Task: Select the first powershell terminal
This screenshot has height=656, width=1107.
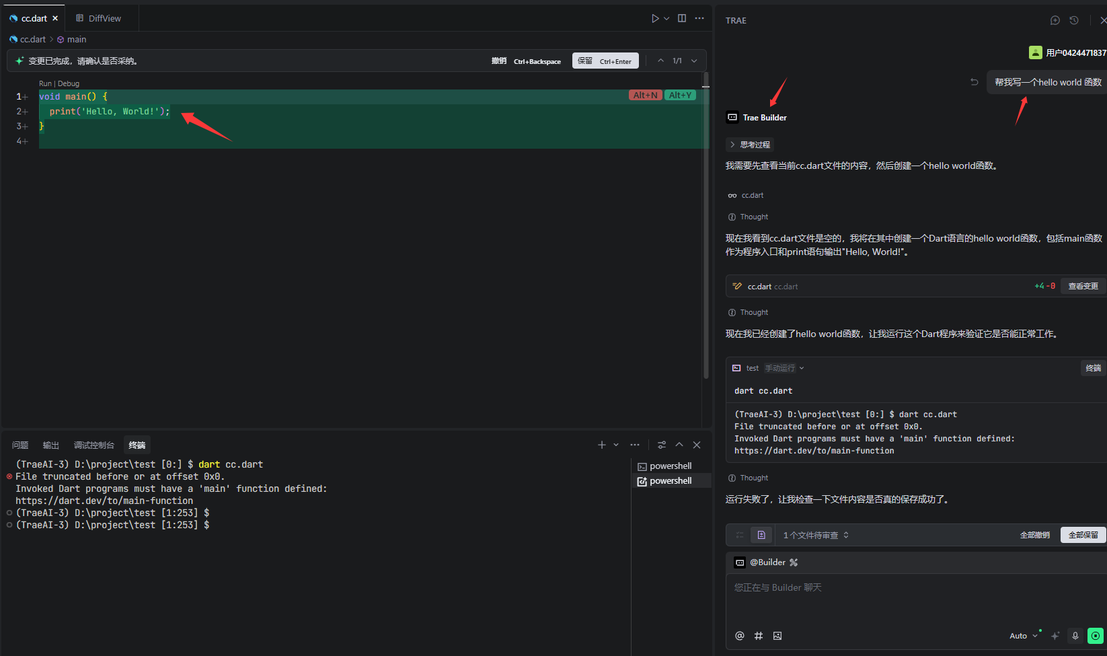Action: [x=671, y=466]
